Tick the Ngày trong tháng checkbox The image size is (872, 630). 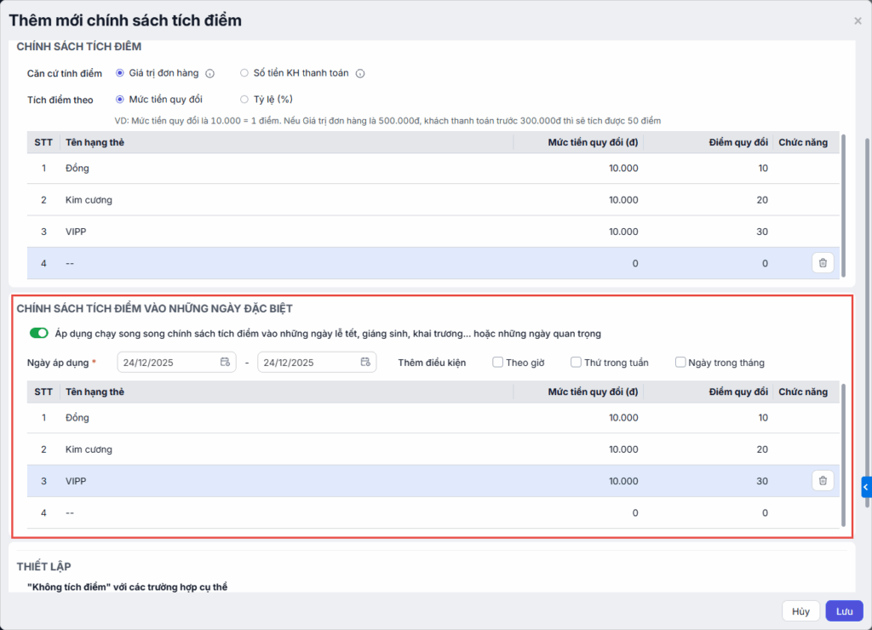pos(680,362)
